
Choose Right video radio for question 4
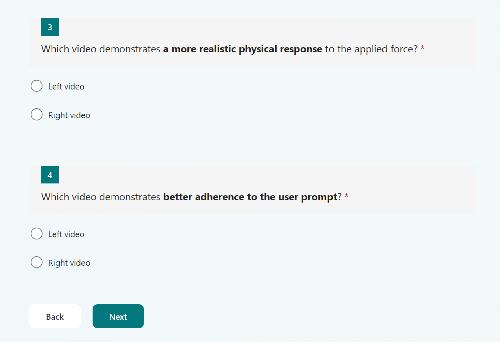[x=37, y=262]
